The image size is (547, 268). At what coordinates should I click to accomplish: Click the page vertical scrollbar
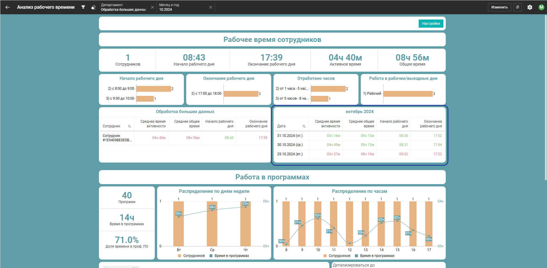point(546,98)
